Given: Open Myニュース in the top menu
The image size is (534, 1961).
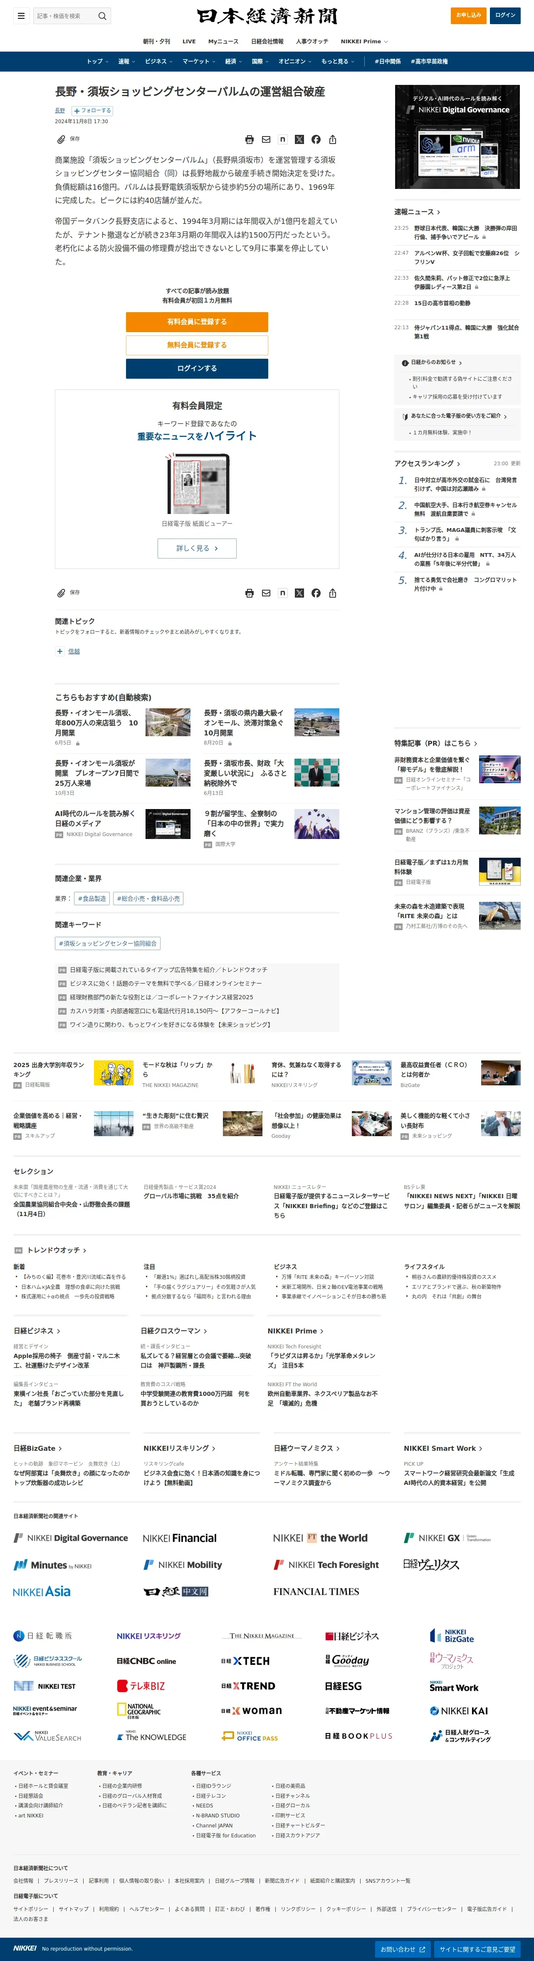Looking at the screenshot, I should click(224, 42).
